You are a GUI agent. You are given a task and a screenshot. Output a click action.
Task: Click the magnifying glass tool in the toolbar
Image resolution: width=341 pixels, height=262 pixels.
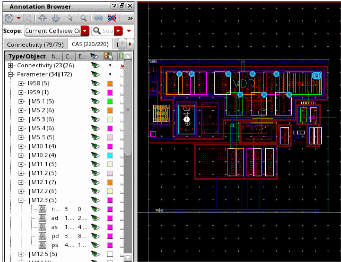(x=83, y=18)
